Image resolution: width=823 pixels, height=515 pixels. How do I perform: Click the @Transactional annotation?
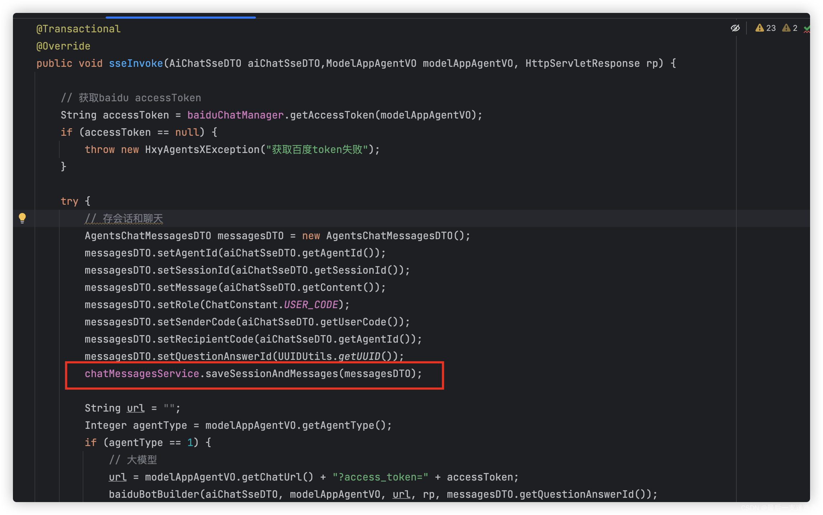[78, 29]
